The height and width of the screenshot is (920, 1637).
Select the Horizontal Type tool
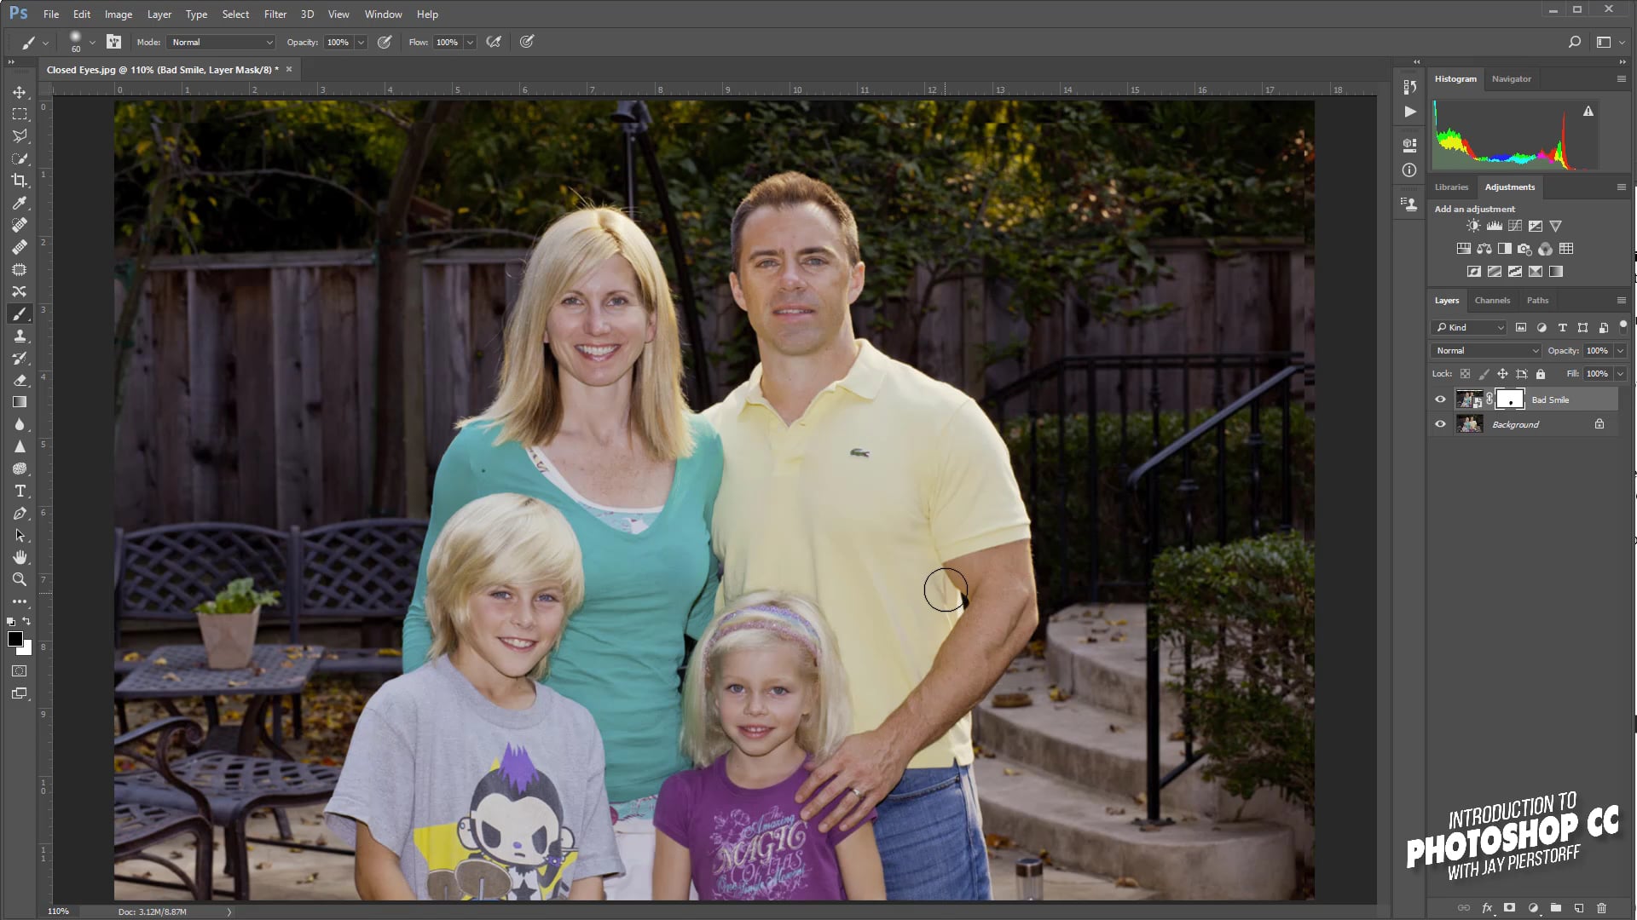(x=20, y=492)
